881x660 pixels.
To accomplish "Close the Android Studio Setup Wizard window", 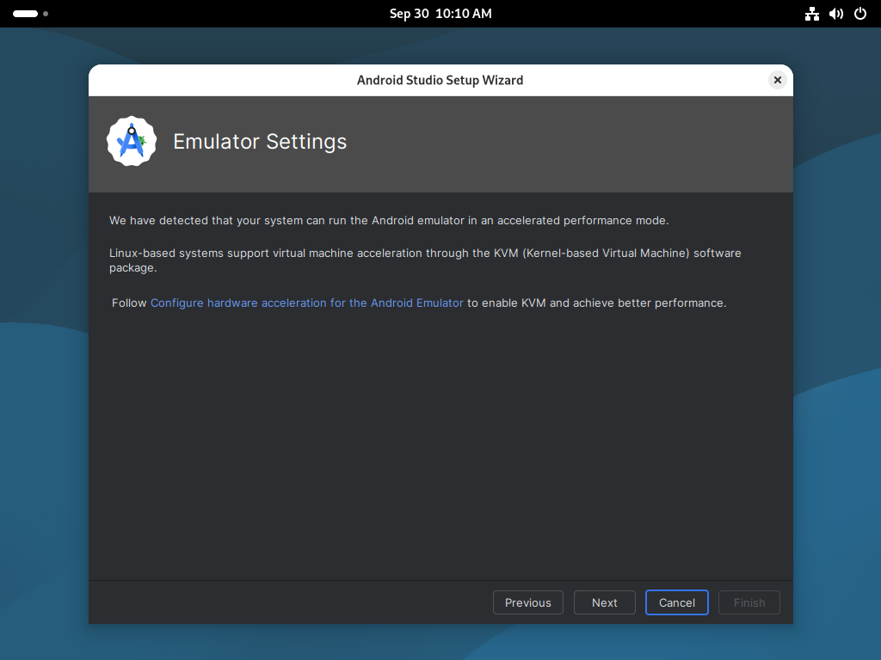I will pyautogui.click(x=777, y=80).
